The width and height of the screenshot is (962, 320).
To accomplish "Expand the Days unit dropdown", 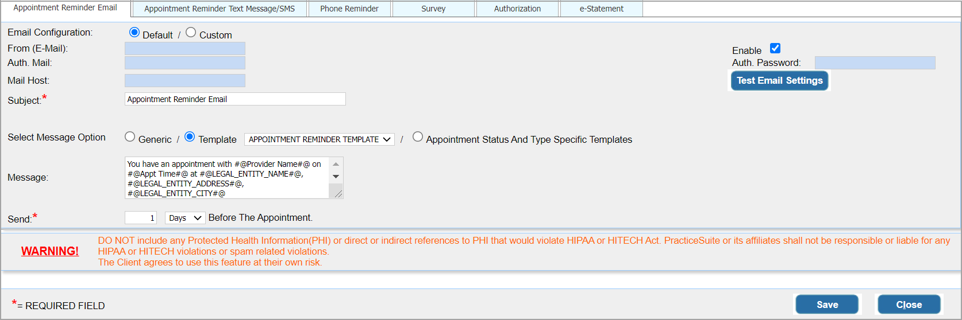I will pyautogui.click(x=185, y=218).
